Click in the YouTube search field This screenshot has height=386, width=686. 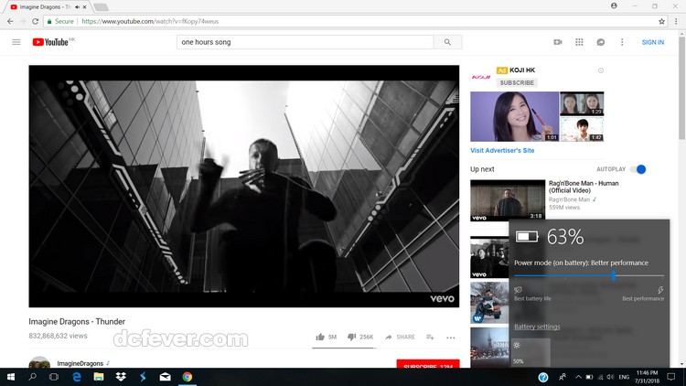click(x=305, y=42)
